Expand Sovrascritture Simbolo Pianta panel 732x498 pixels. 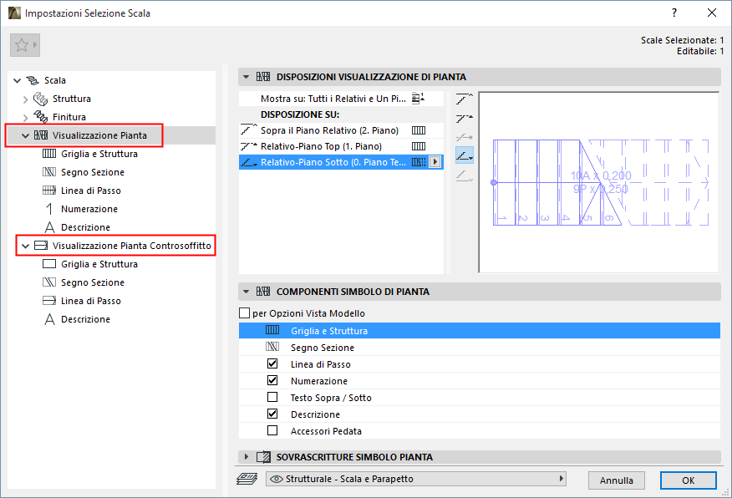(x=246, y=457)
